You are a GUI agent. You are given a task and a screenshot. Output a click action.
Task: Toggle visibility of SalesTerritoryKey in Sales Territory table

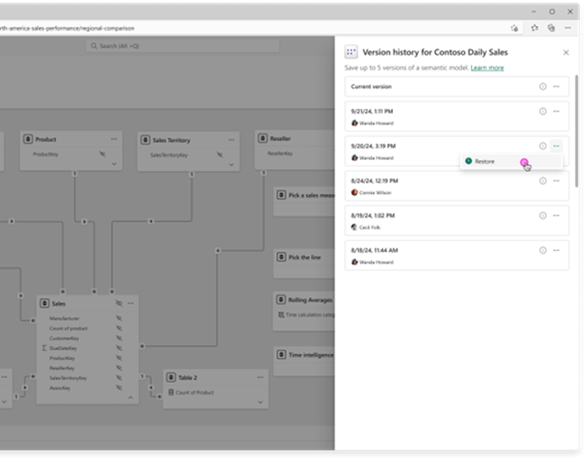pos(219,155)
